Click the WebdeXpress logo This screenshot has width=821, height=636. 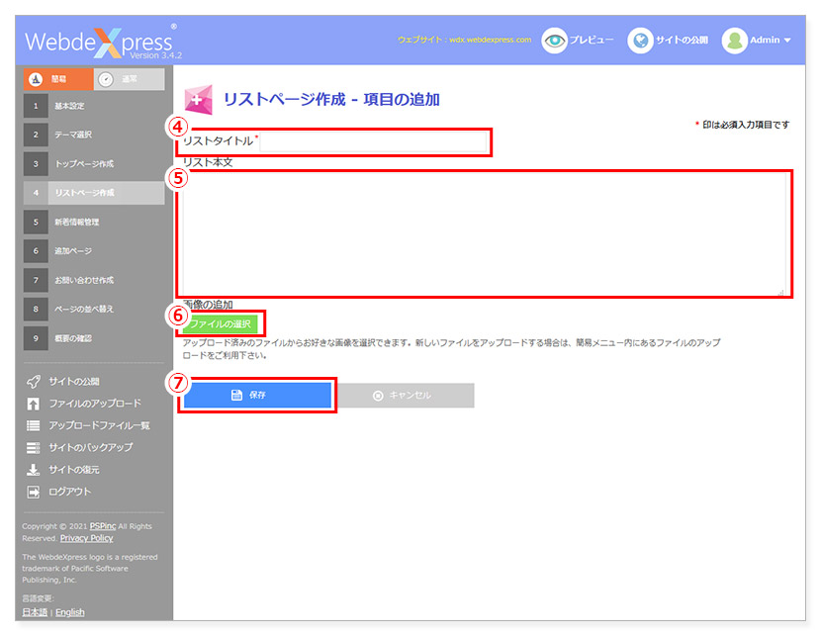click(103, 42)
